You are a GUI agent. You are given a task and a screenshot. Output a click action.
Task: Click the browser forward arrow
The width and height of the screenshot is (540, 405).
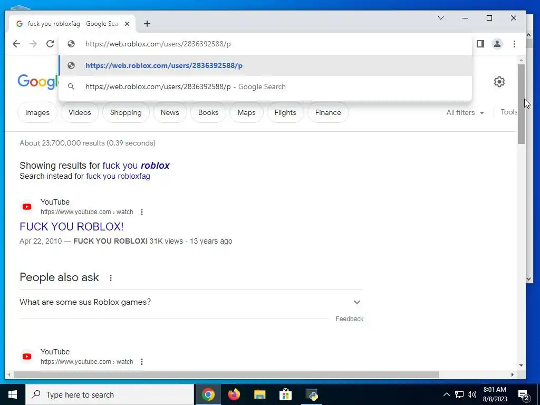(33, 44)
